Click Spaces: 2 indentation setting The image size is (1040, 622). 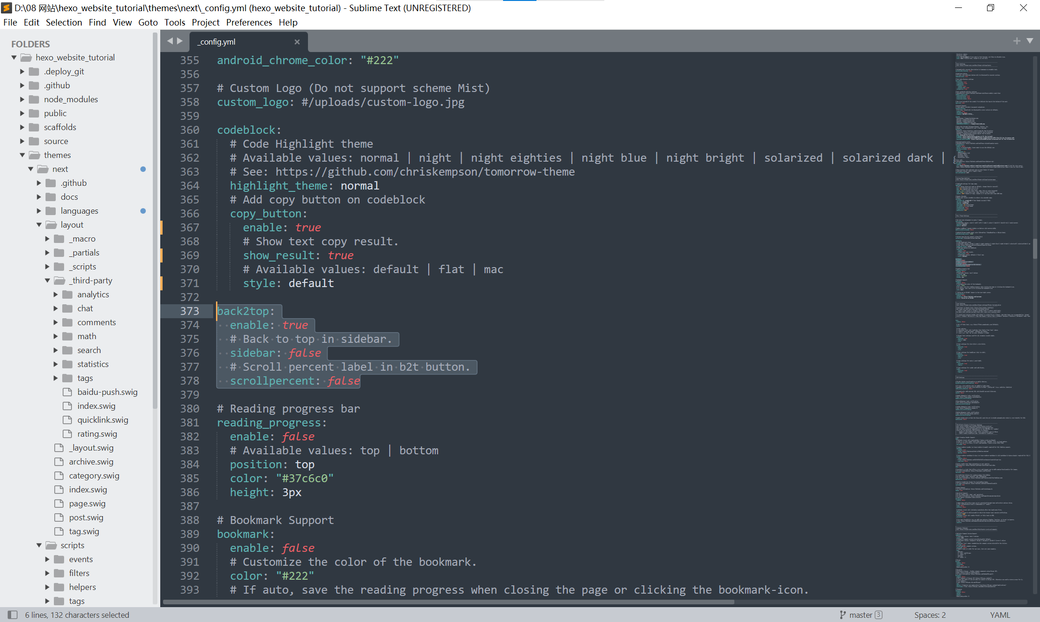click(929, 615)
